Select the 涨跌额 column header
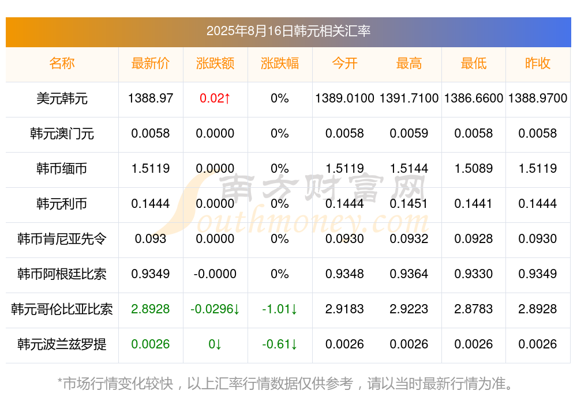The width and height of the screenshot is (577, 402). (215, 63)
